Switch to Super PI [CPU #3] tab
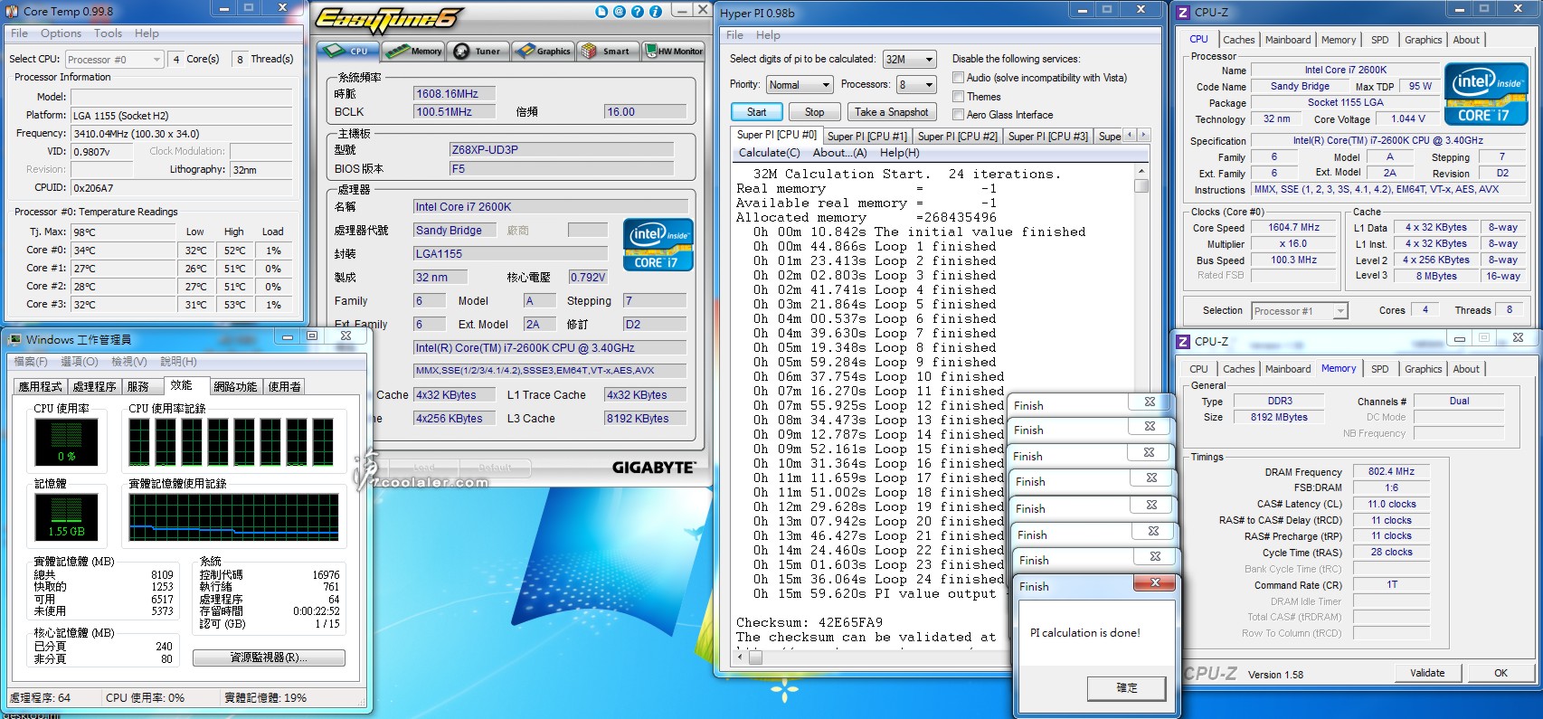This screenshot has height=719, width=1543. (x=1047, y=137)
